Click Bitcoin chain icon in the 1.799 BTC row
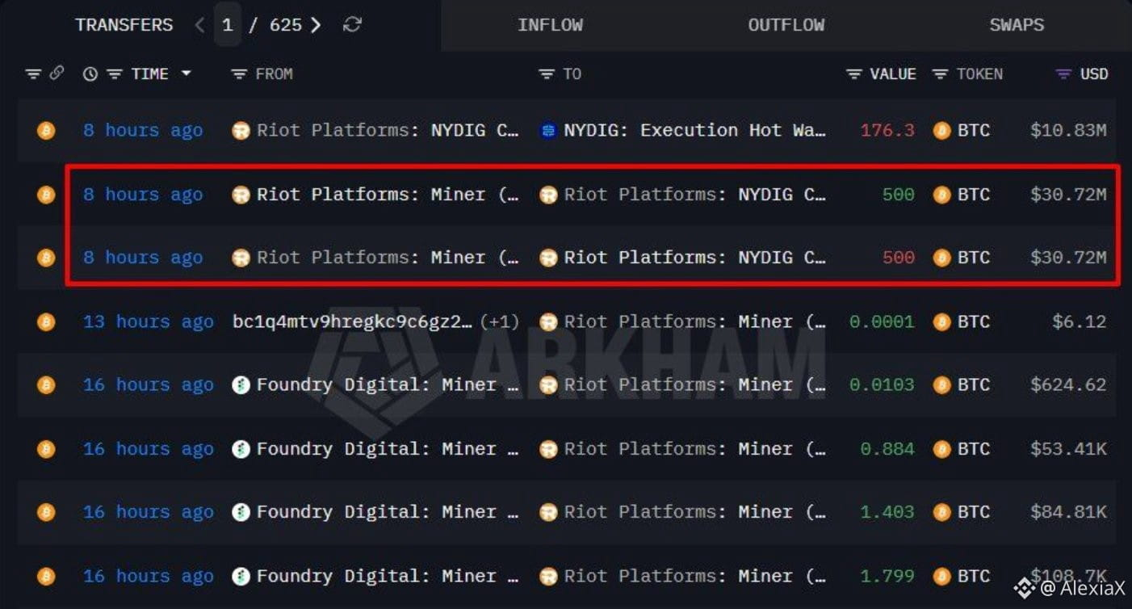Image resolution: width=1132 pixels, height=609 pixels. click(x=46, y=576)
